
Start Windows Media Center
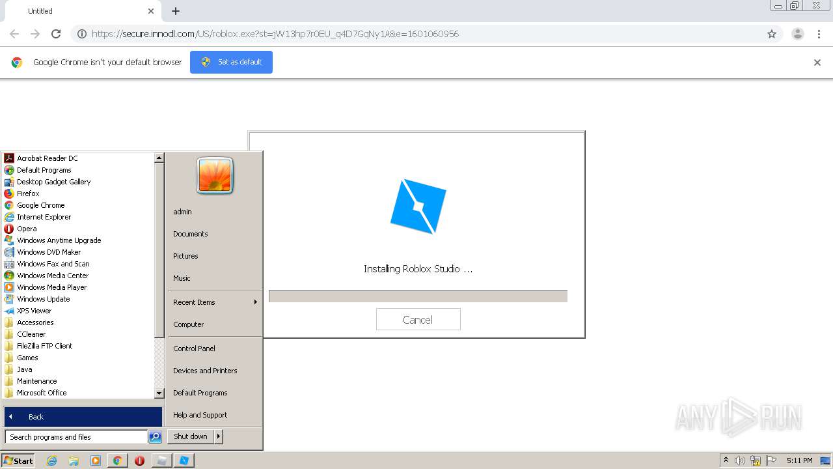[x=46, y=276]
